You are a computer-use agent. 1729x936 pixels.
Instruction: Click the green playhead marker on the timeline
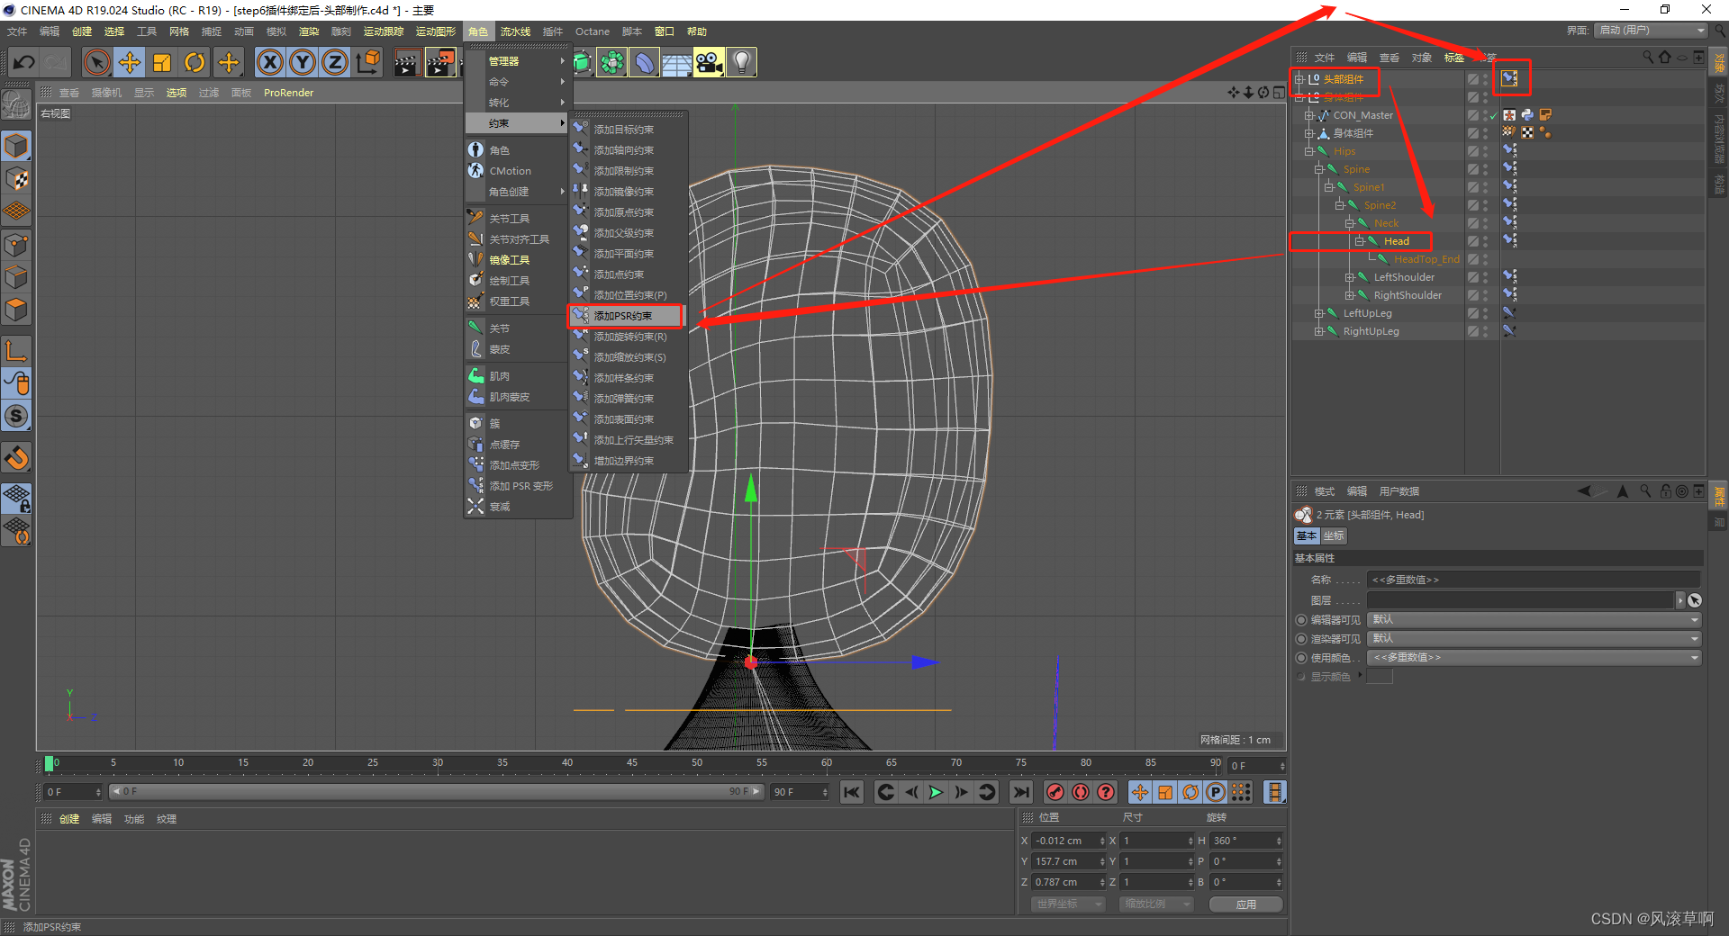50,764
